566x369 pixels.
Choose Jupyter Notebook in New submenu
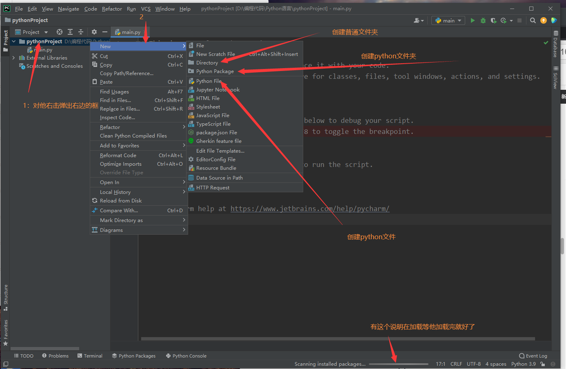pos(244,90)
